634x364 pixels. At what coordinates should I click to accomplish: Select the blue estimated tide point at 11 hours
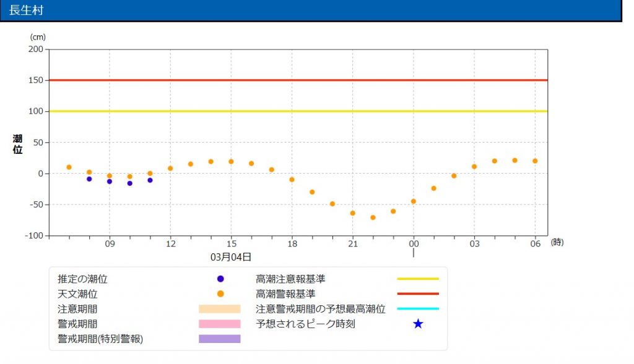pyautogui.click(x=150, y=180)
